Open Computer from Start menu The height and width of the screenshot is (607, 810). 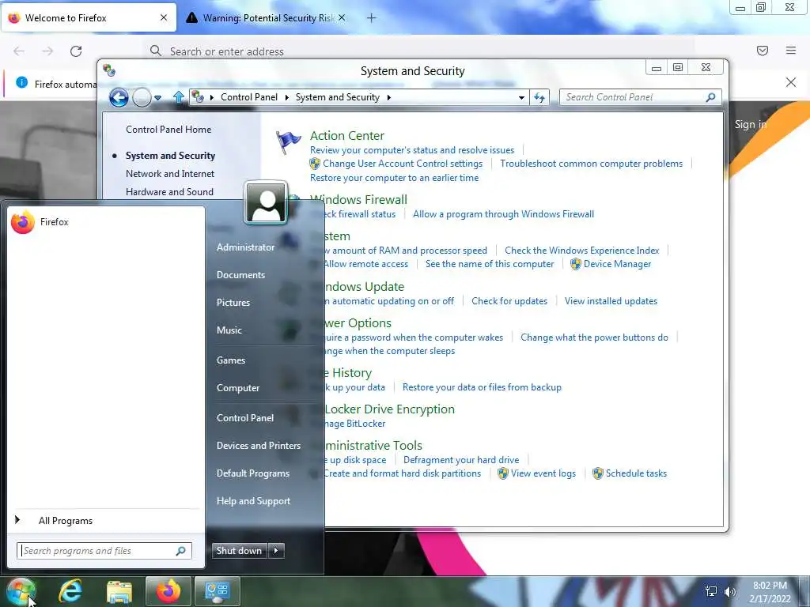coord(237,388)
